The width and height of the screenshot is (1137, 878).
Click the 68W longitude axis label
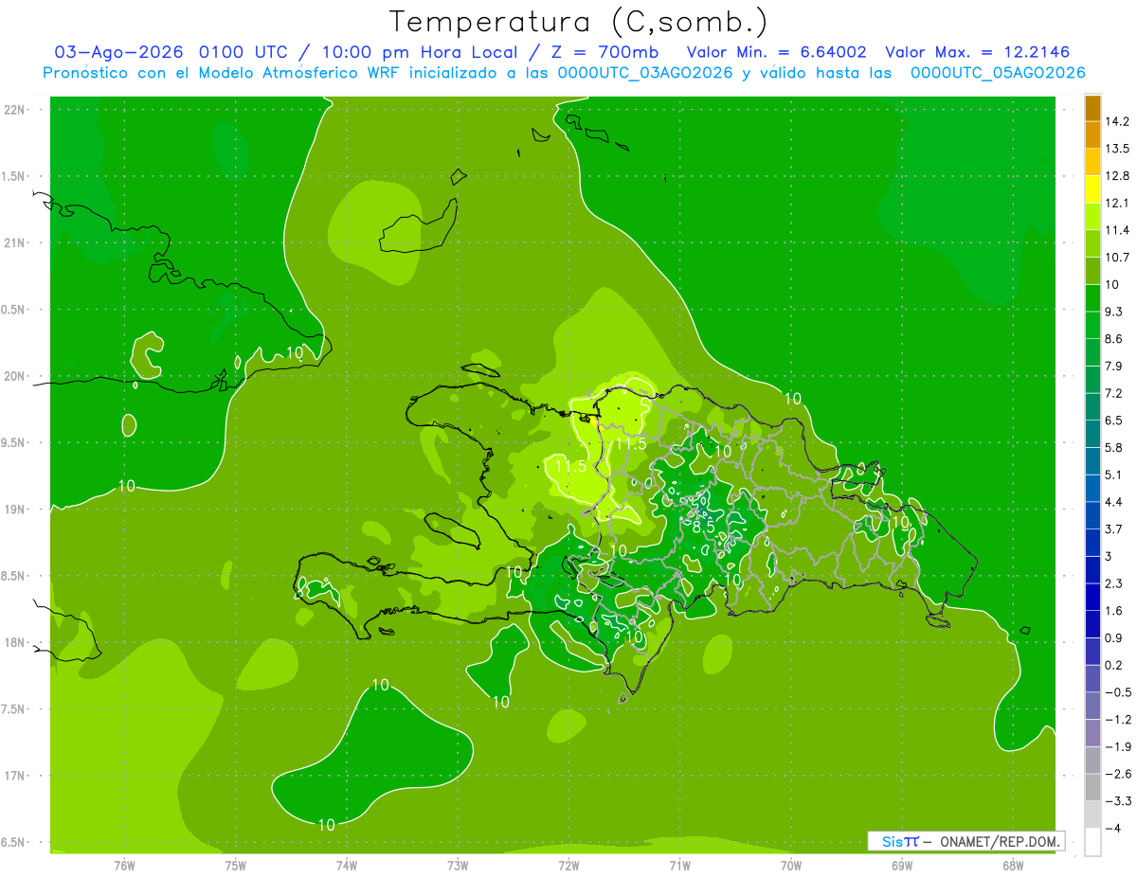(x=1013, y=865)
